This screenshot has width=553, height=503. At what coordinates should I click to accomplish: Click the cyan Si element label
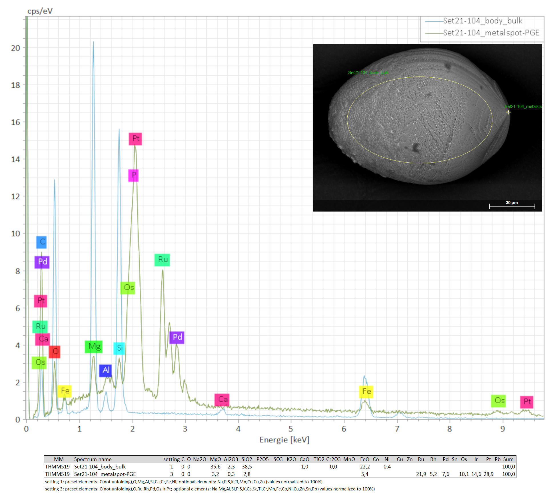click(119, 348)
